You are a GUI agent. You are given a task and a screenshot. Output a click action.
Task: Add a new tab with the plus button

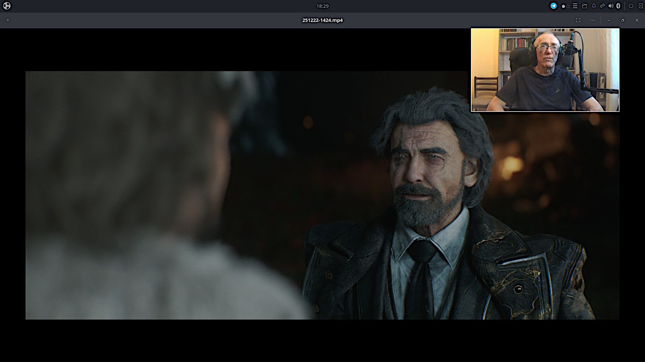coord(8,20)
